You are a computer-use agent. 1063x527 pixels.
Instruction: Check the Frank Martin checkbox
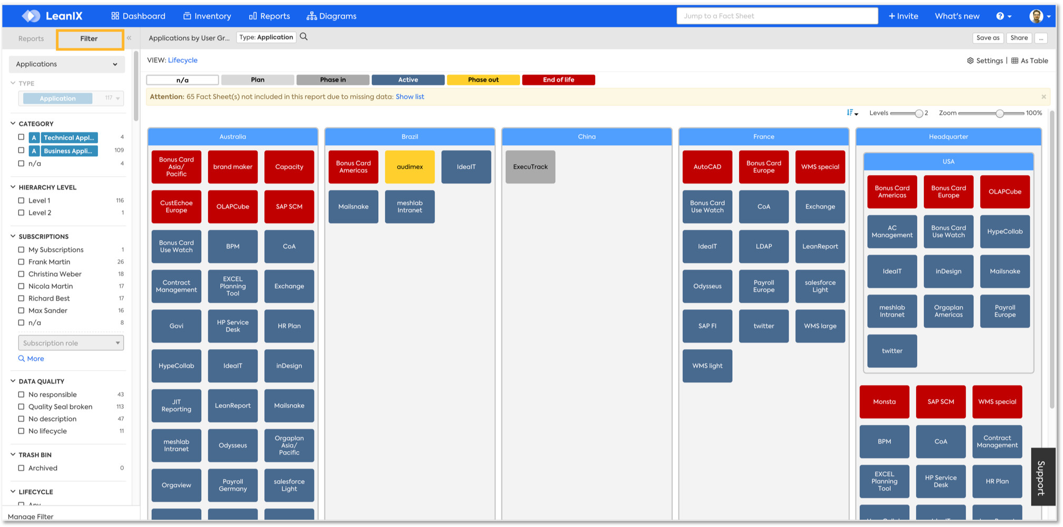(21, 262)
